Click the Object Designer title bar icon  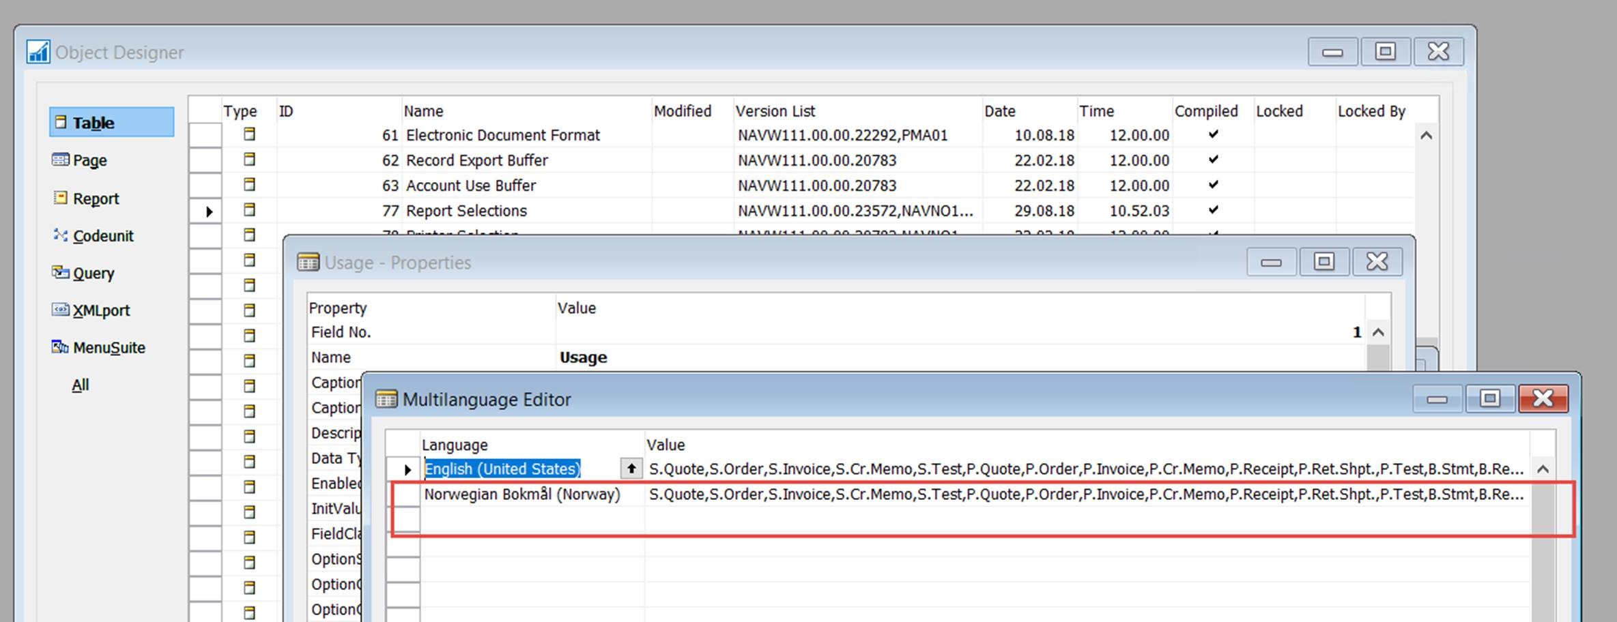(38, 50)
